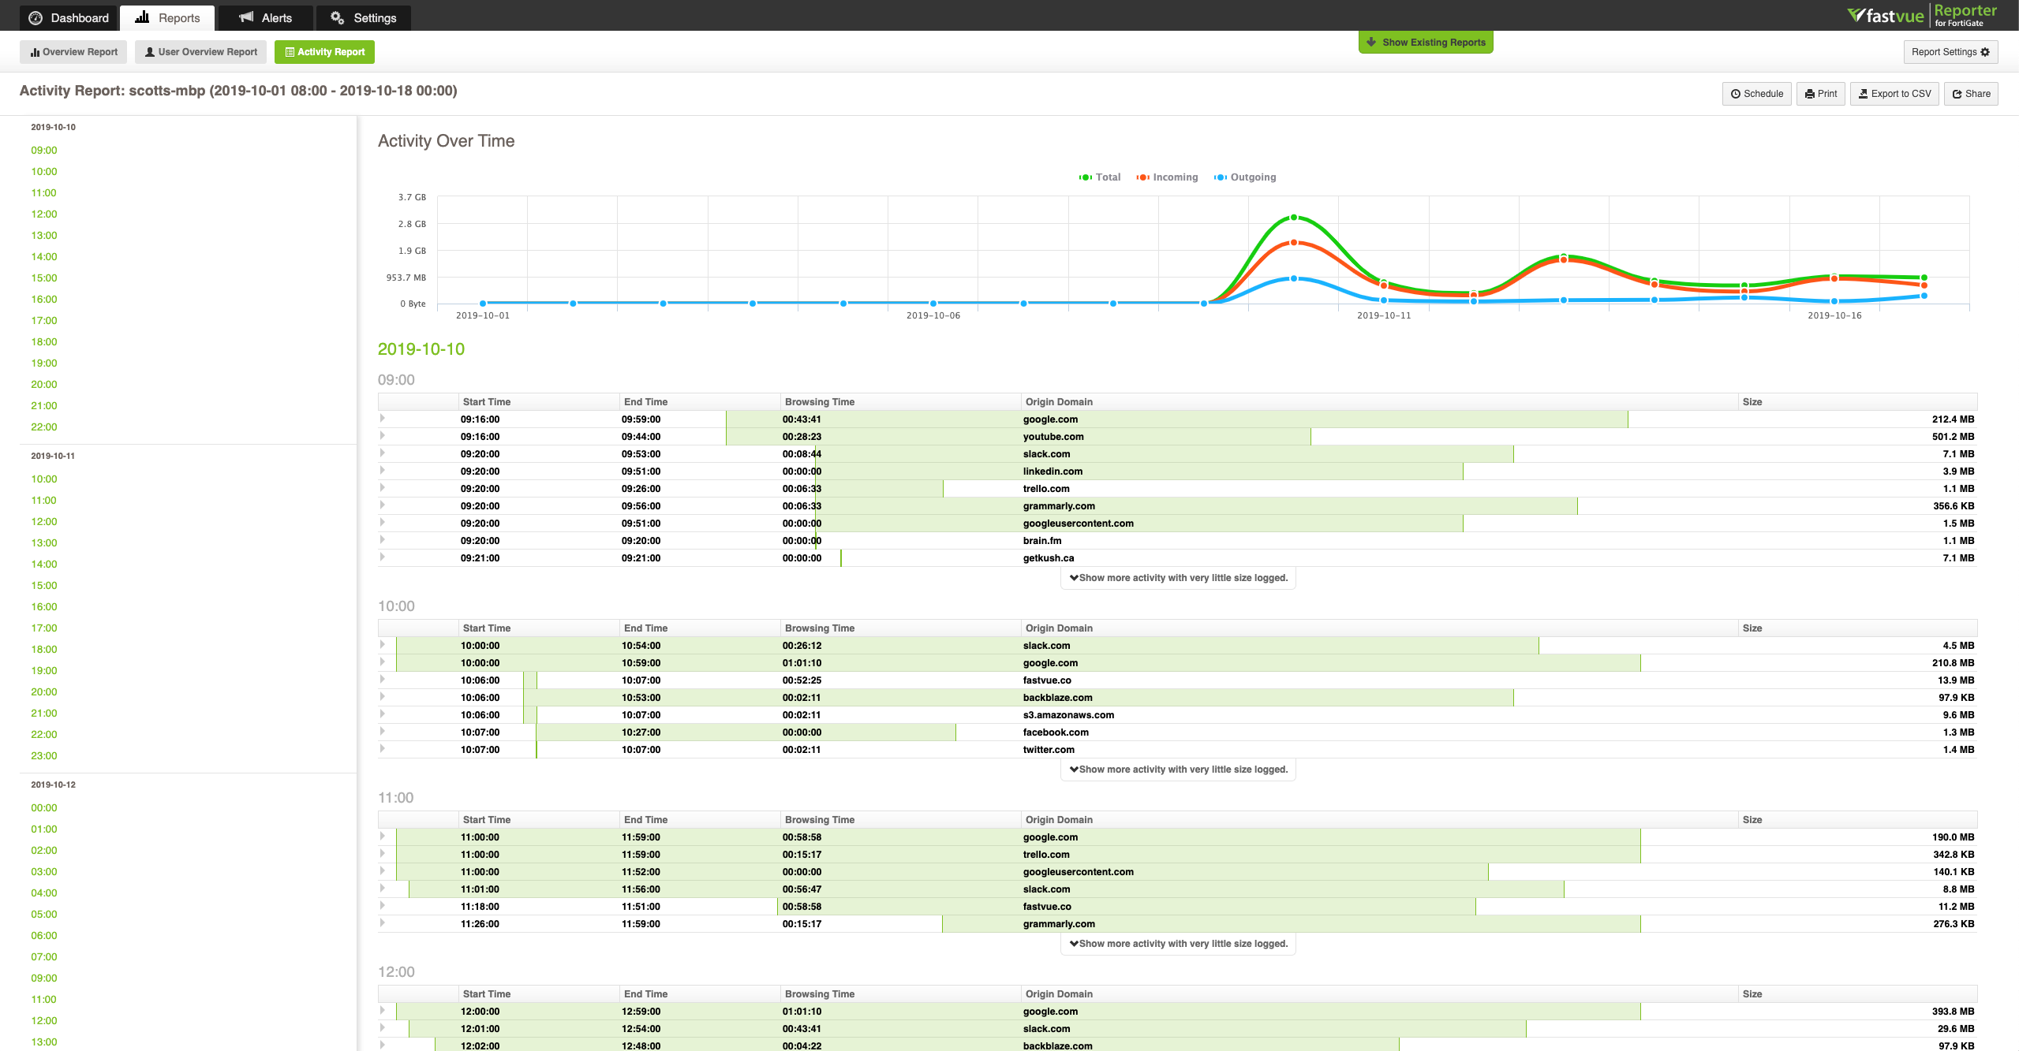
Task: Select the User Overview Report person icon
Action: point(148,52)
